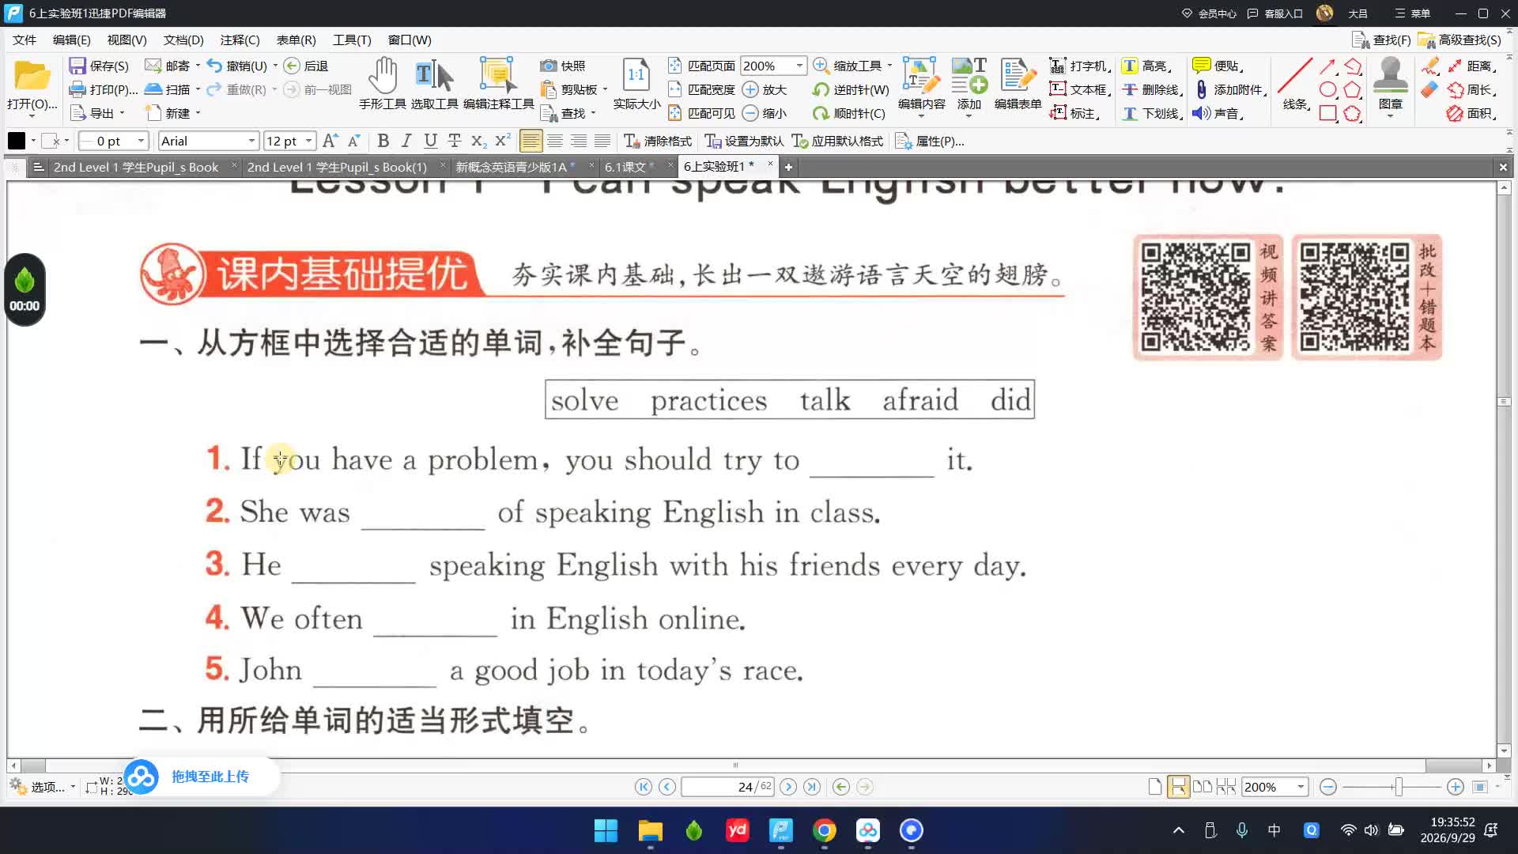This screenshot has width=1518, height=854.
Task: Switch to the 6.1课文 tab
Action: point(625,167)
